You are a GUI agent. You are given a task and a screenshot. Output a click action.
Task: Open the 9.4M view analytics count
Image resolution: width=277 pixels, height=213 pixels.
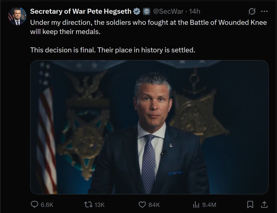click(x=209, y=205)
